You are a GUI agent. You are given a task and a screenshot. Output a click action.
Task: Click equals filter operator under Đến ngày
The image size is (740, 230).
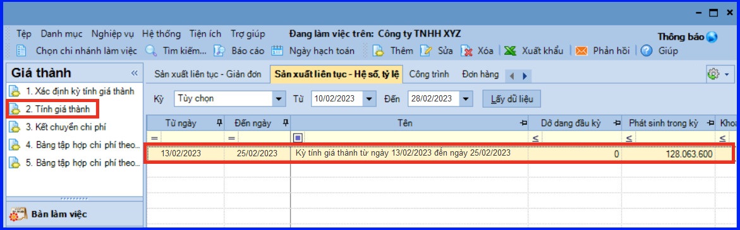click(231, 138)
